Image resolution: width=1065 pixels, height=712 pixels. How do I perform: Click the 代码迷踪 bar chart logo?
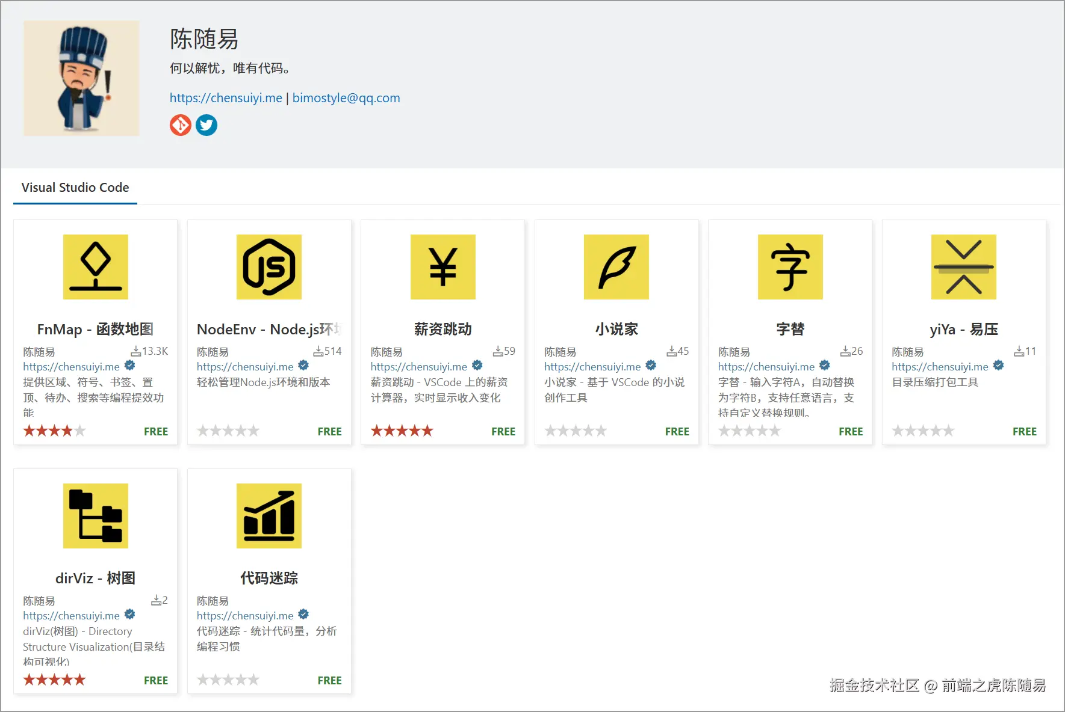269,516
